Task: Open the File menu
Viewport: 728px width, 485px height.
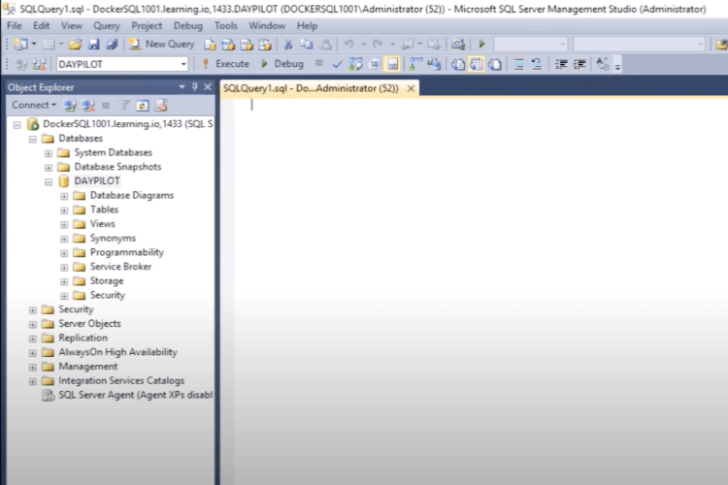Action: (15, 25)
